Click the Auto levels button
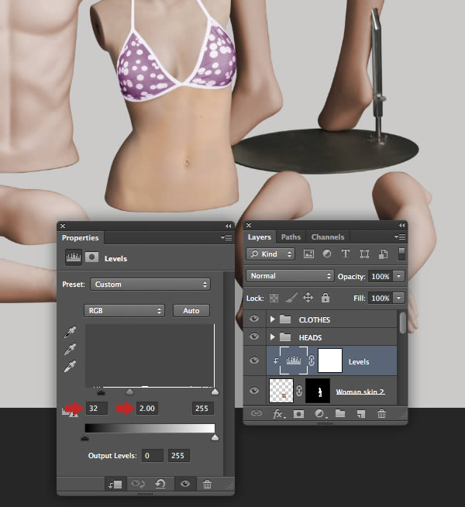The height and width of the screenshot is (507, 465). coord(191,311)
